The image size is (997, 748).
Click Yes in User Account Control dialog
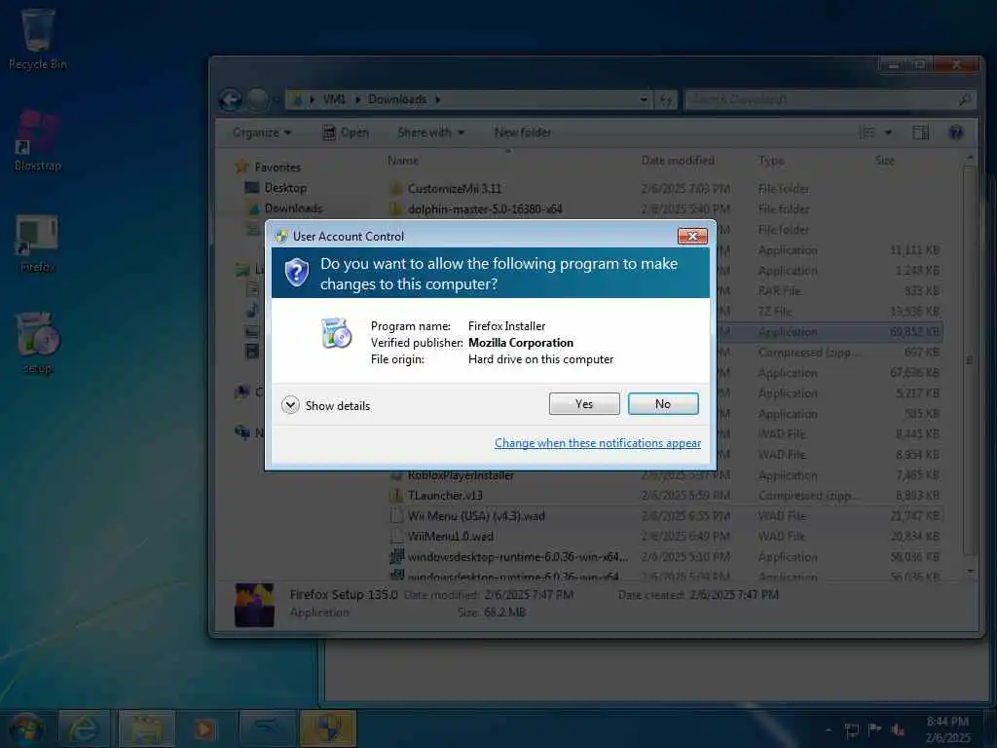point(584,404)
